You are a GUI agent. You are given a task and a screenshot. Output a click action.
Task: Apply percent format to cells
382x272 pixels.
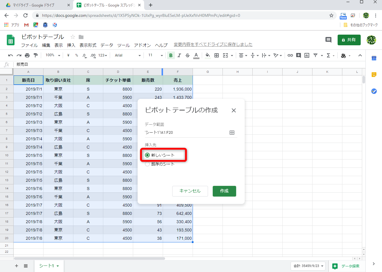coord(77,55)
